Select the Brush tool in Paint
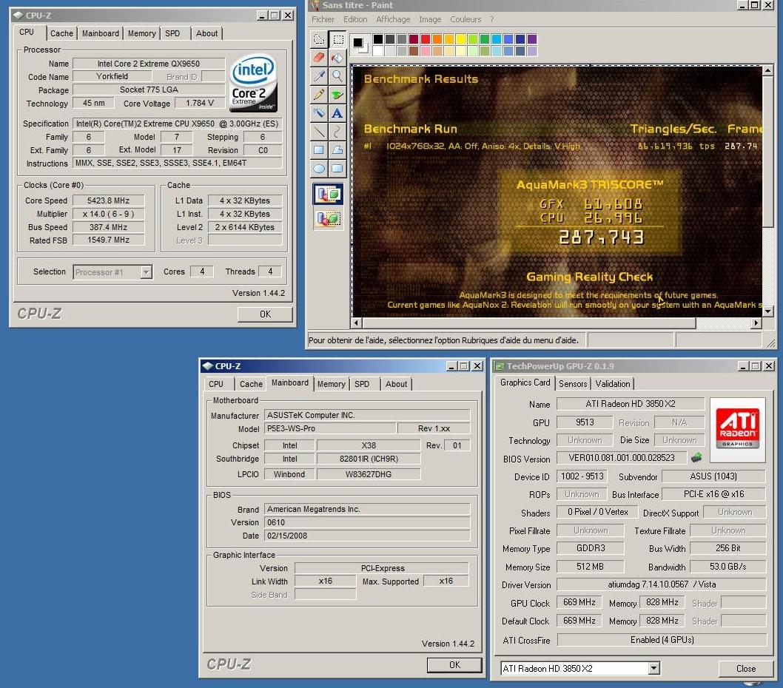 [338, 95]
